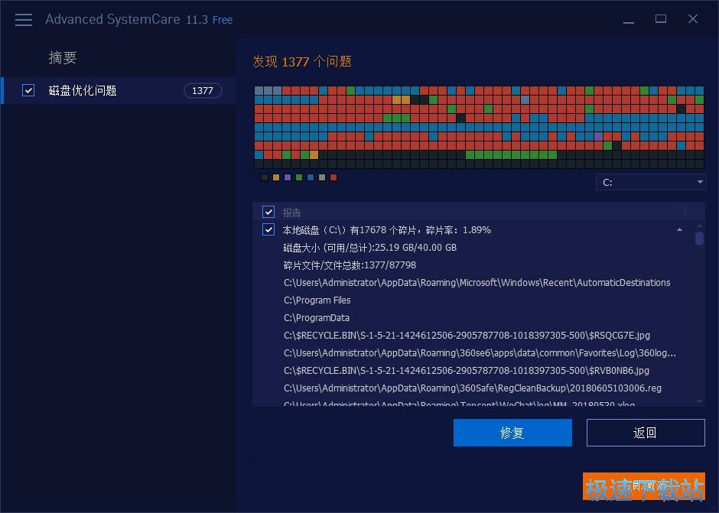The height and width of the screenshot is (513, 719).
Task: Toggle the 磁盘优化问题 checkbox
Action: [28, 90]
